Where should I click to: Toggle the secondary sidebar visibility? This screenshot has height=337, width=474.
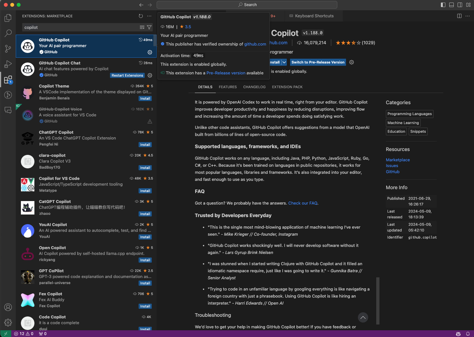(x=460, y=4)
